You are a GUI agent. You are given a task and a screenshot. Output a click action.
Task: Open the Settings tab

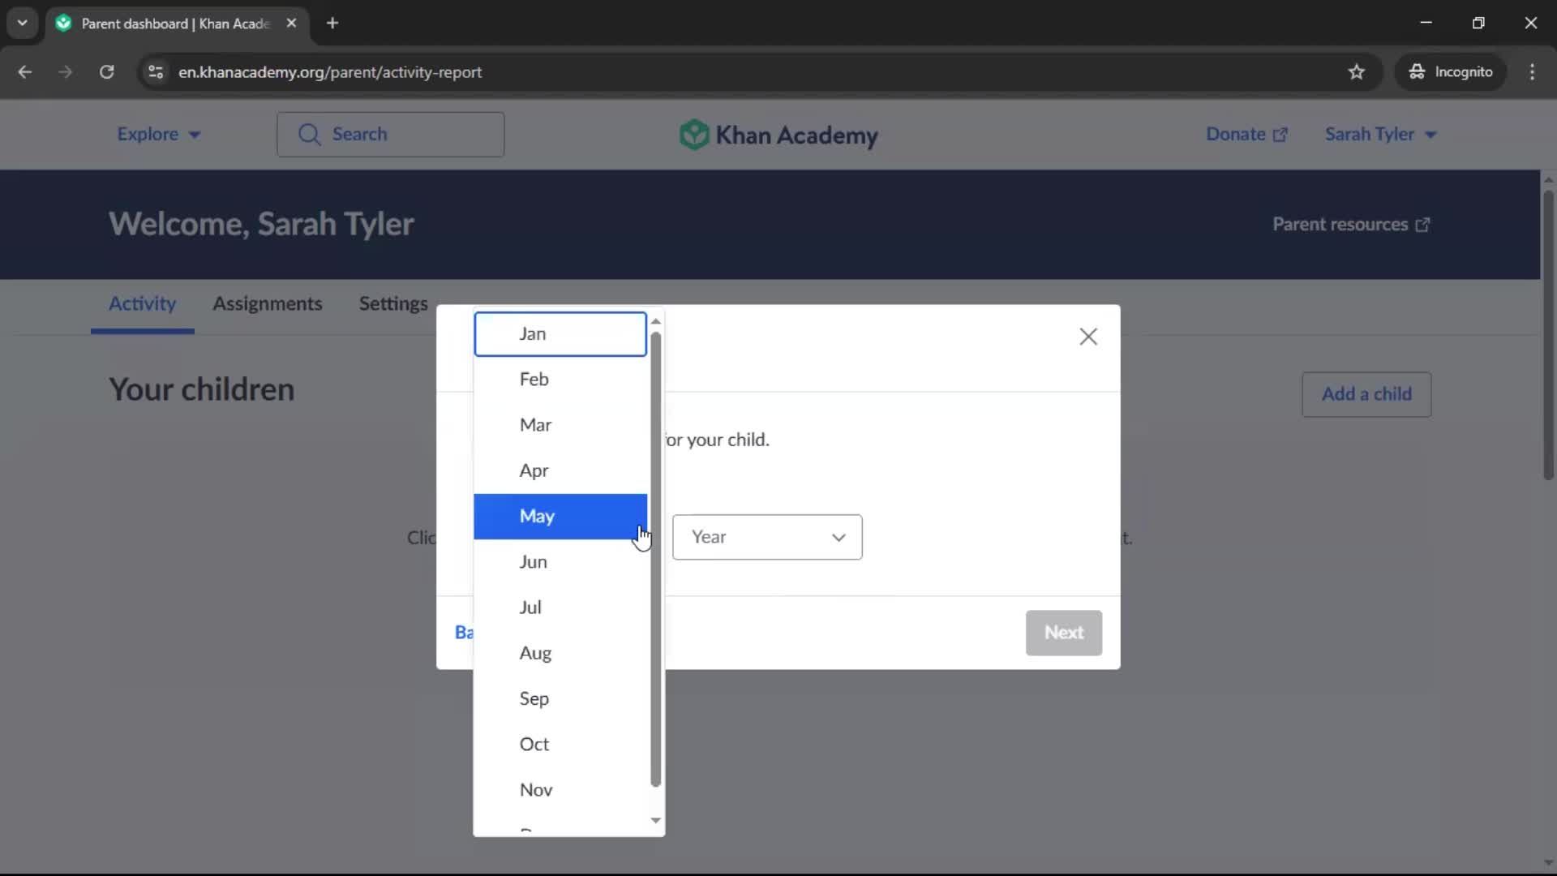click(x=393, y=303)
